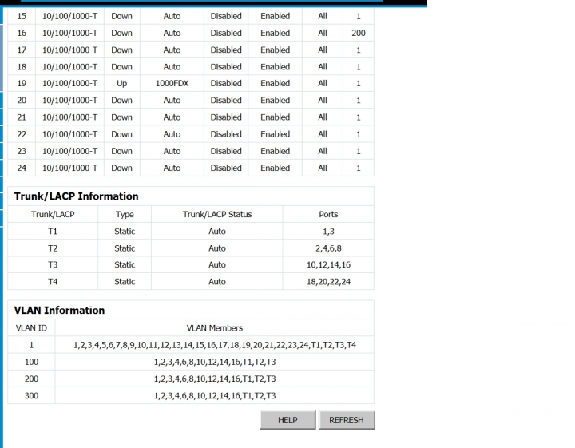Click the REFRESH button
This screenshot has height=448, width=575.
347,420
